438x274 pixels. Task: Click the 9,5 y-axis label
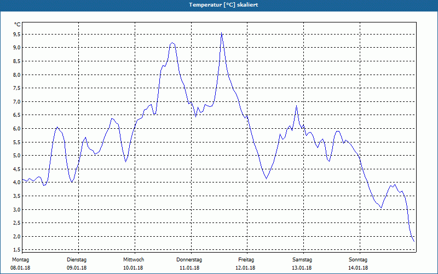pos(17,35)
